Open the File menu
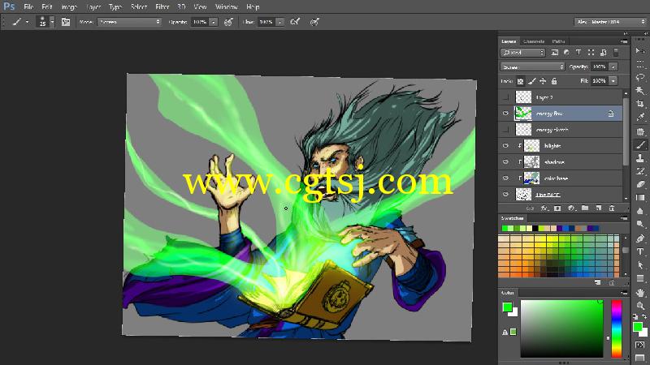650x365 pixels. tap(28, 7)
